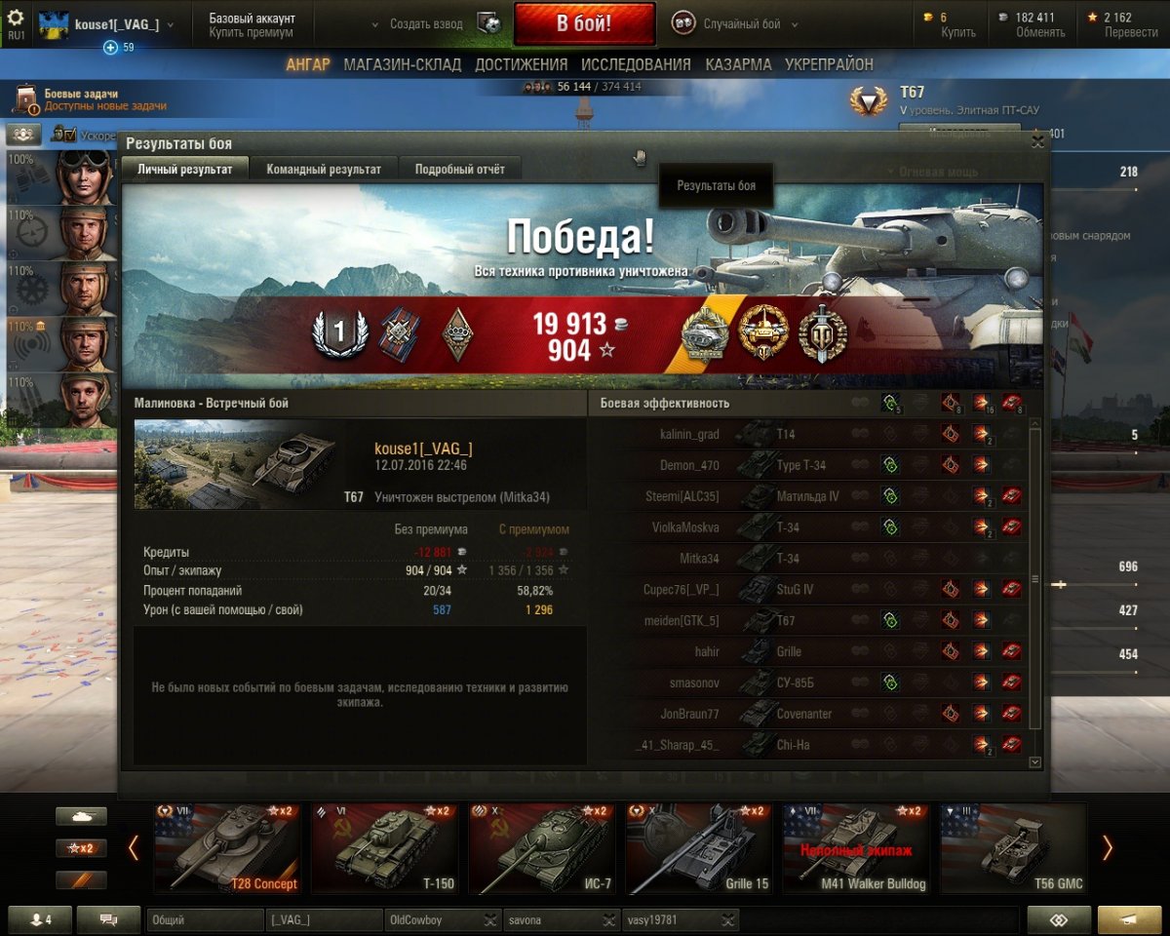Viewport: 1170px width, 936px height.
Task: Click the red В бой! button
Action: tap(584, 24)
